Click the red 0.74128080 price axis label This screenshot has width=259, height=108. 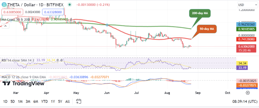[246, 39]
